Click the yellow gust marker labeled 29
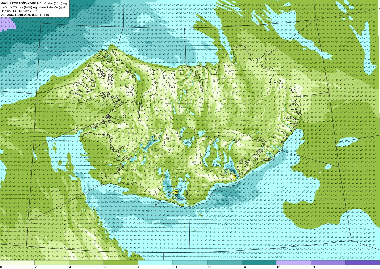Image resolution: width=380 pixels, height=269 pixels. click(176, 192)
